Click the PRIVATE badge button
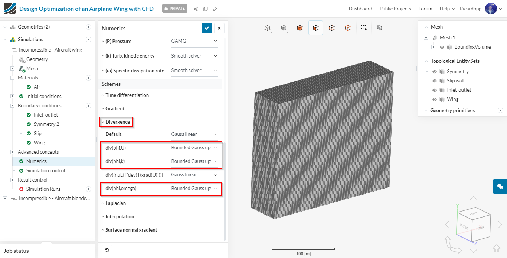Viewport: 507px width, 258px height. tap(175, 9)
